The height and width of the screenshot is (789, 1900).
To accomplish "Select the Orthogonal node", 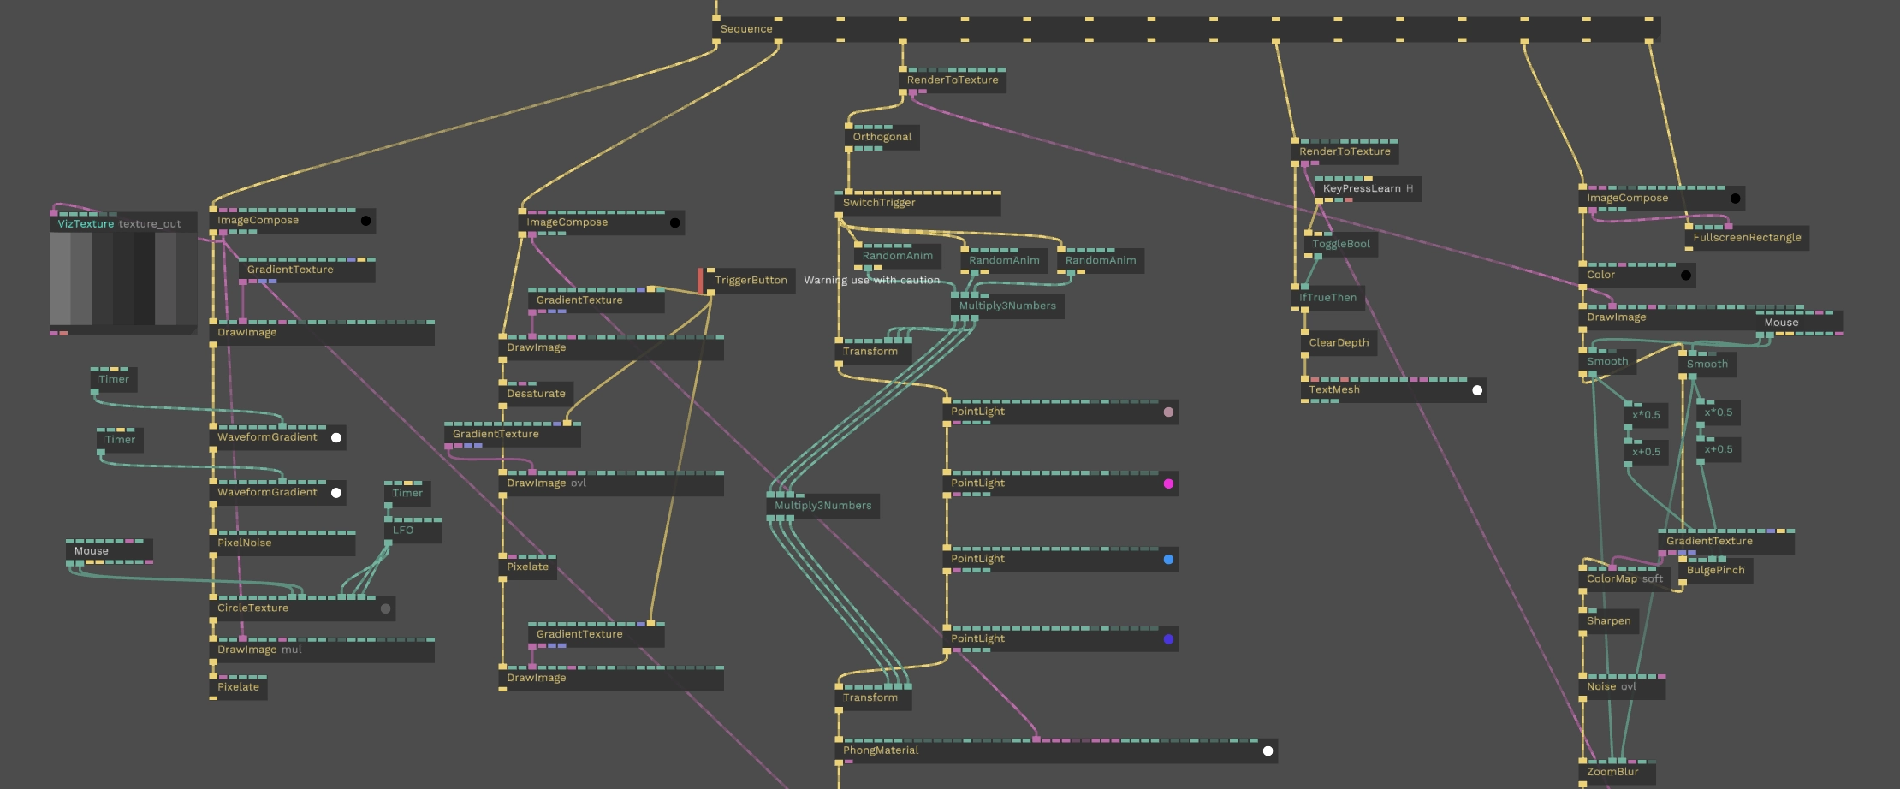I will [882, 138].
